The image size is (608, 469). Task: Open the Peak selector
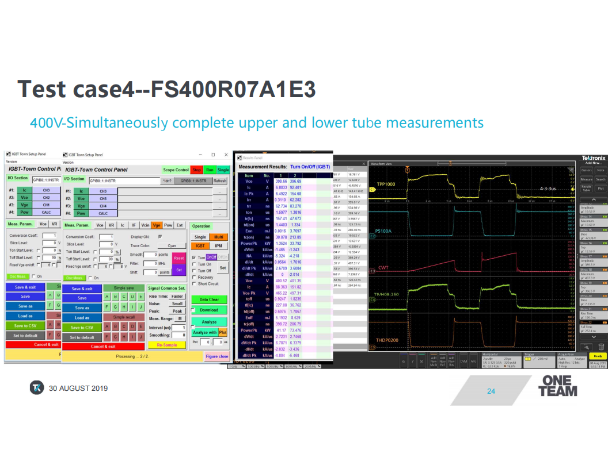point(177,311)
